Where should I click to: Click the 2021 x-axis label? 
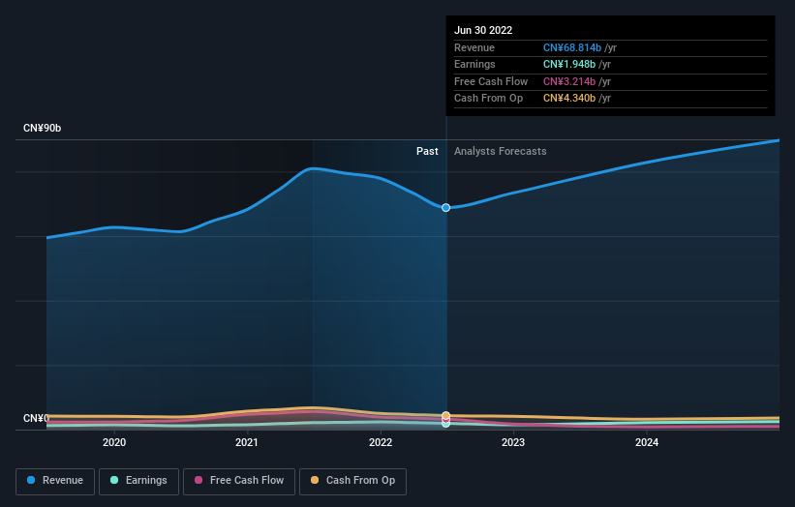click(247, 442)
